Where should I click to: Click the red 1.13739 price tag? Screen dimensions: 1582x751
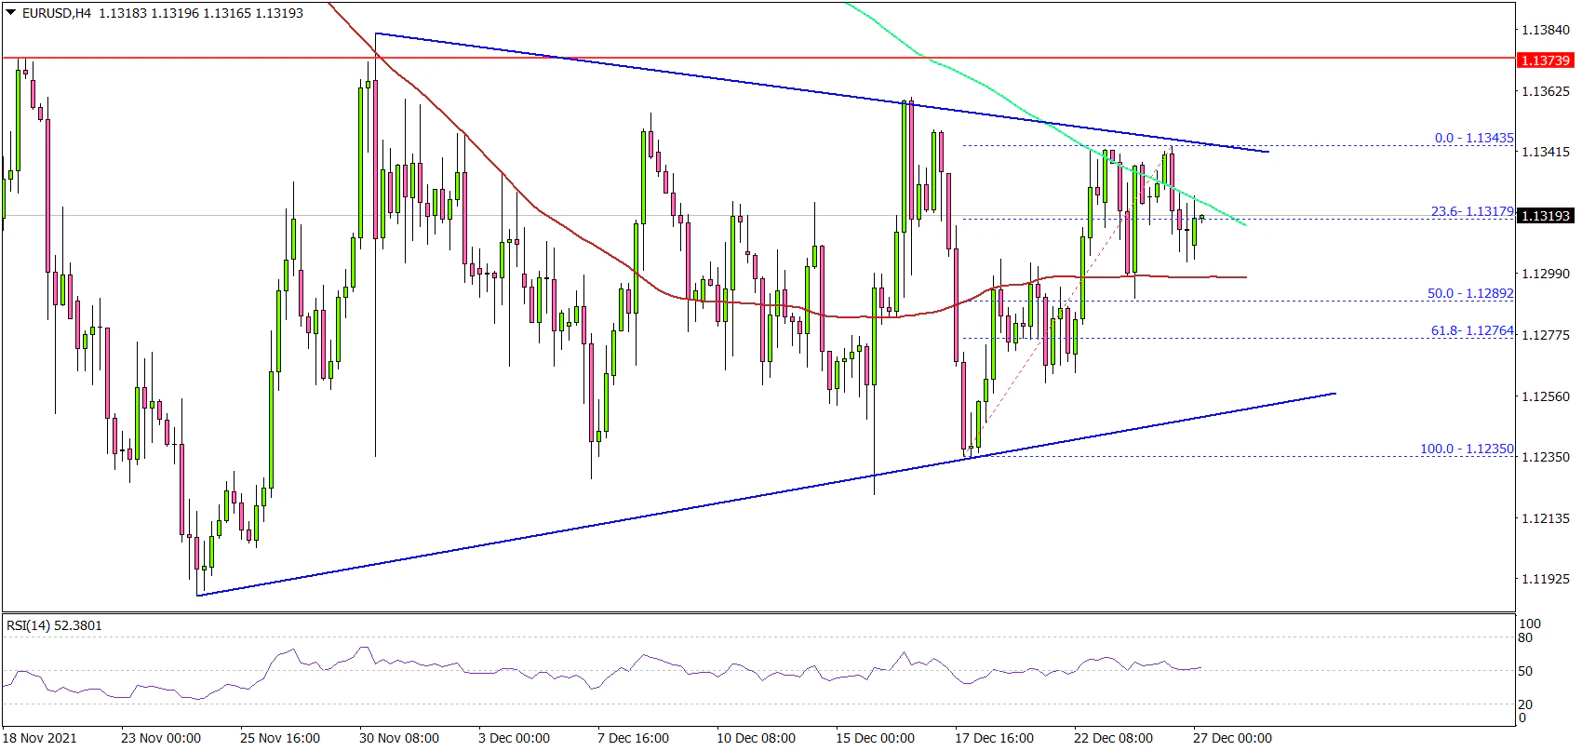pos(1545,60)
